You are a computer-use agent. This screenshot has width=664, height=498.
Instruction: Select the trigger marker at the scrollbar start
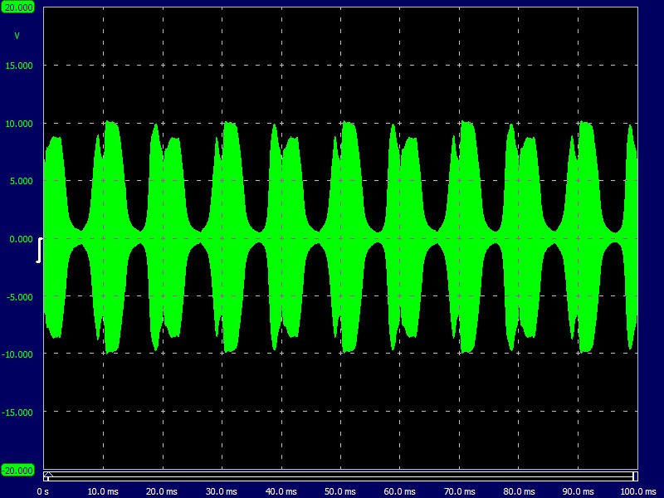coord(48,475)
